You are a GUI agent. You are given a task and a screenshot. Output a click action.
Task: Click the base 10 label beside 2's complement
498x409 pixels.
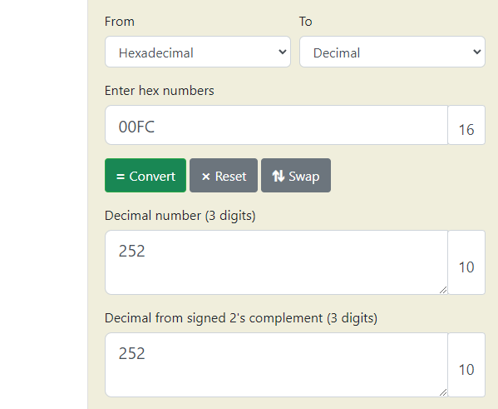(x=466, y=370)
